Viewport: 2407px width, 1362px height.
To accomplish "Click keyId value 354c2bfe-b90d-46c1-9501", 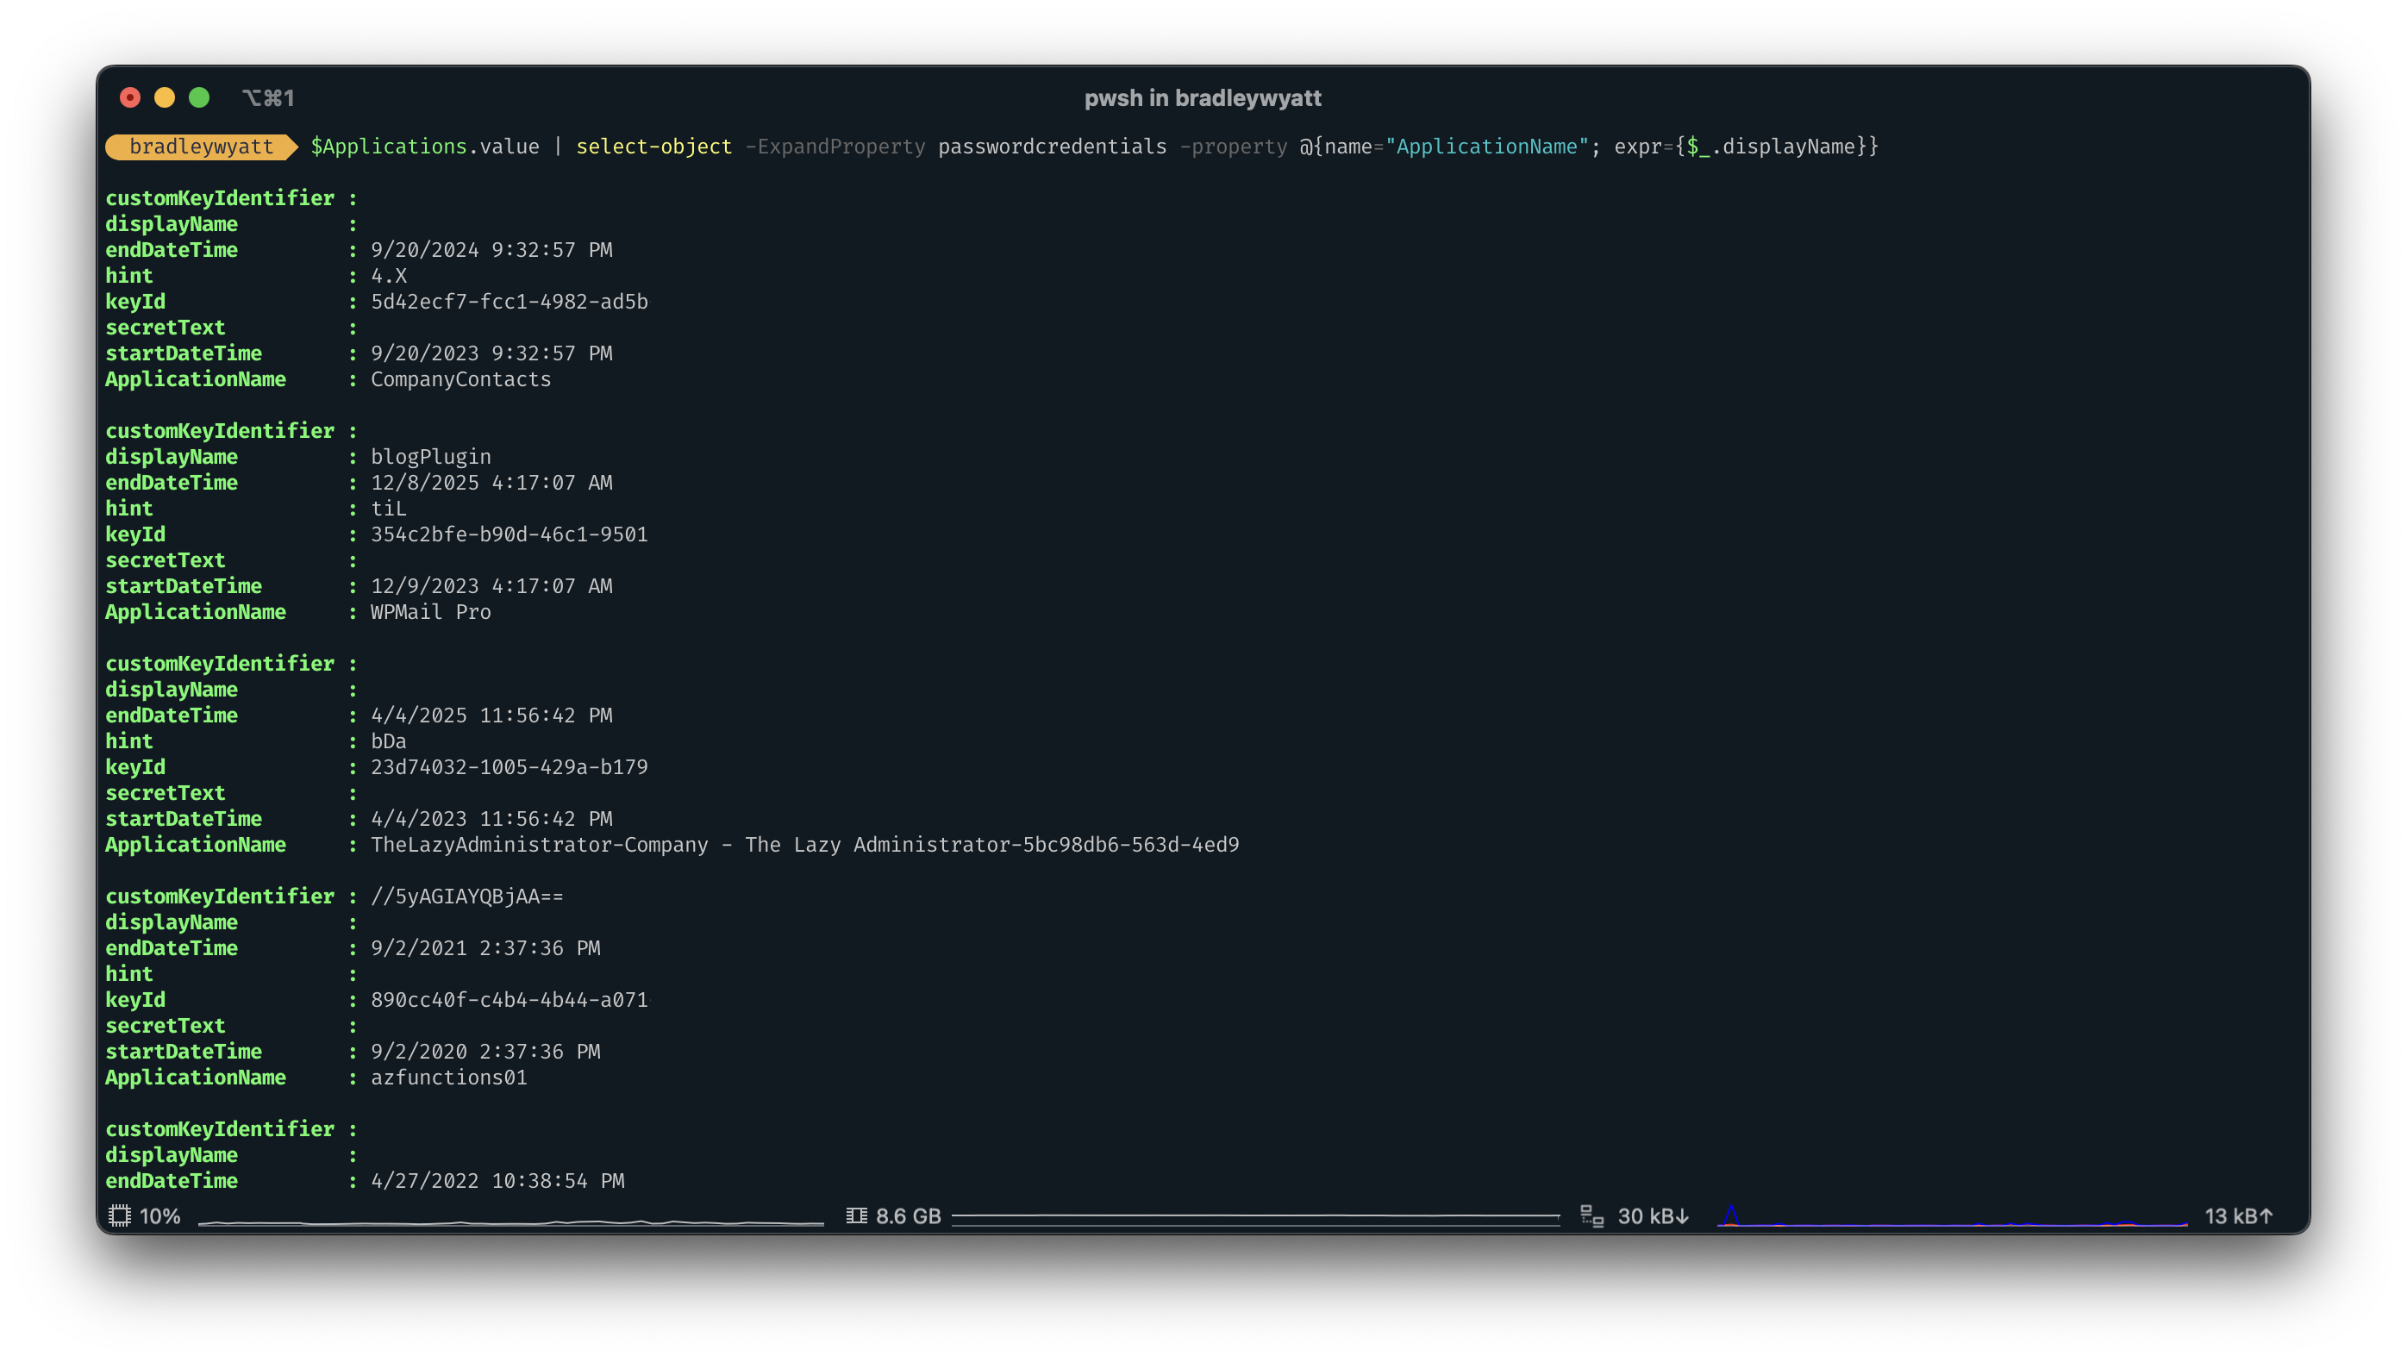I will coord(510,534).
